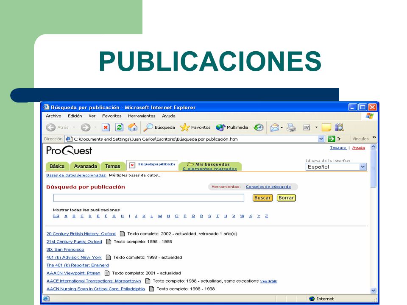Click the vertical scrollbar thumb
This screenshot has width=407, height=305.
point(373,169)
